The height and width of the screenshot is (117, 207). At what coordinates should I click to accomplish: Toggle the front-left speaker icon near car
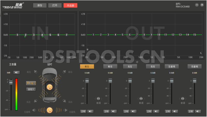pyautogui.click(x=35, y=72)
